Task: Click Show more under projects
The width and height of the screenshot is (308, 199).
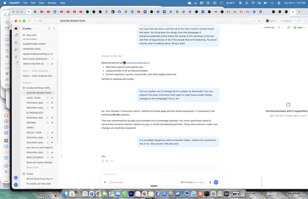Action: tap(32, 167)
